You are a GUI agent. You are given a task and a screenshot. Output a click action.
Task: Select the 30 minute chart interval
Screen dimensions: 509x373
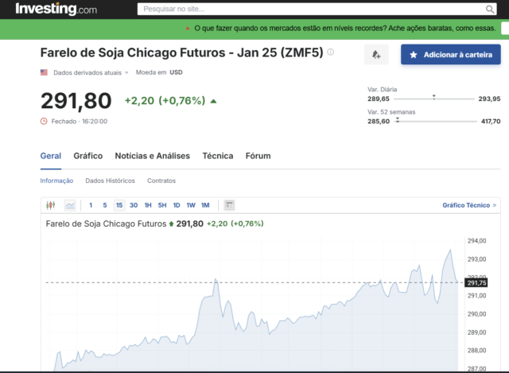134,205
